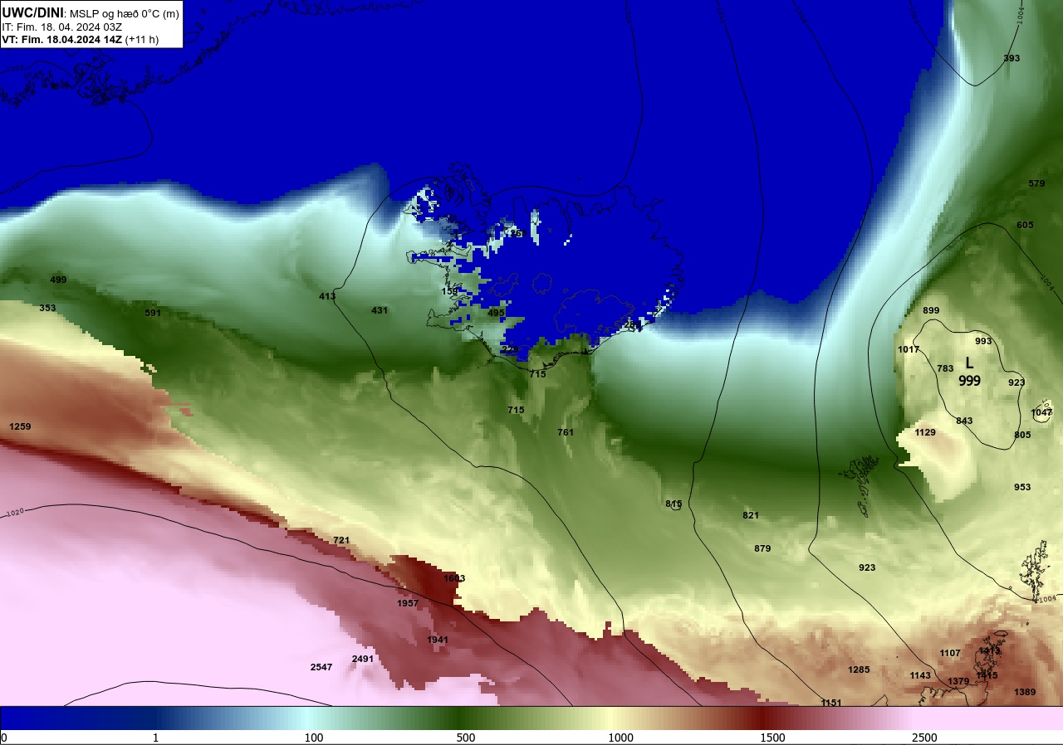The width and height of the screenshot is (1063, 745).
Task: Click the map value 1957
Action: point(408,603)
